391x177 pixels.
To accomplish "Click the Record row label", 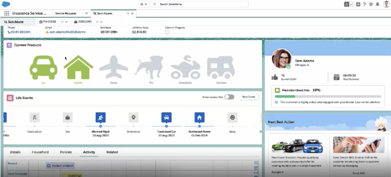I will (13, 163).
